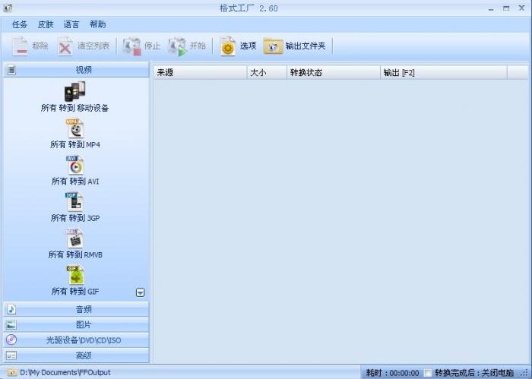
Task: Choose the 所有 转到 AVI converter icon
Action: [75, 165]
